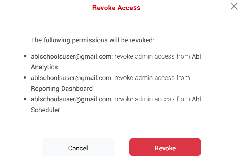Click the 'following permissions will be revoked' text

93,40
